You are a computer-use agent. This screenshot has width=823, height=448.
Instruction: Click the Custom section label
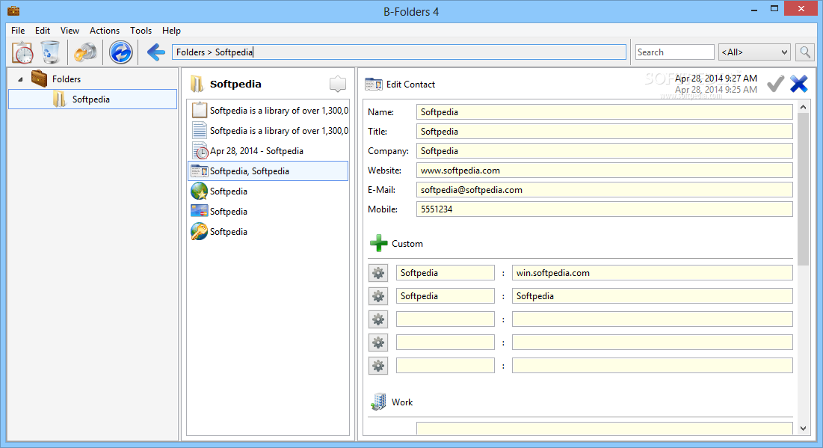point(407,244)
